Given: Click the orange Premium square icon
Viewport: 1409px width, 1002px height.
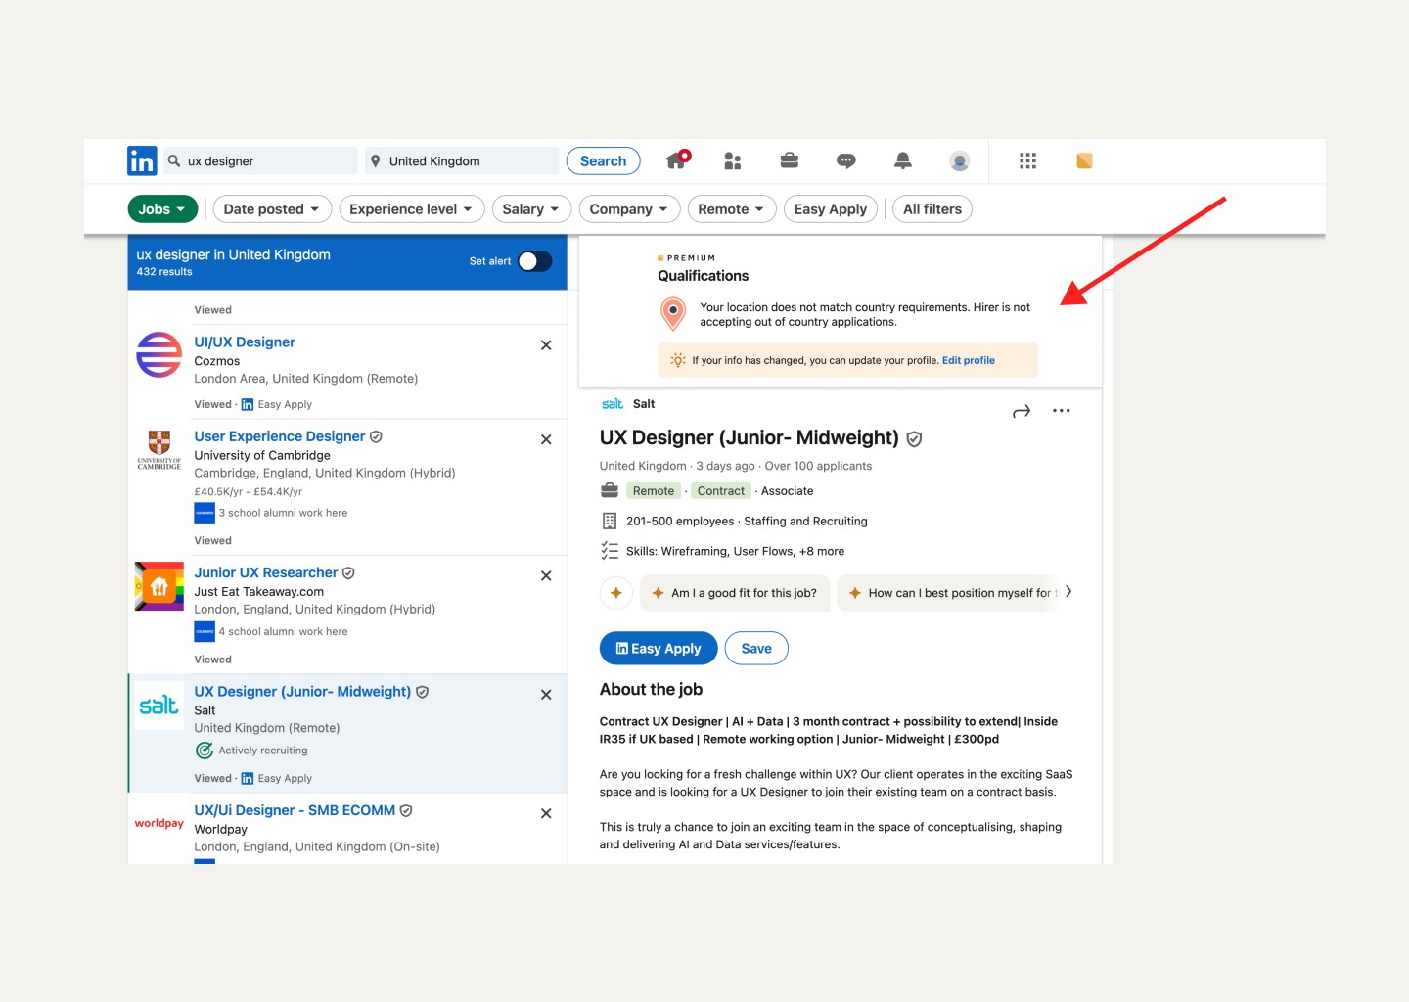Looking at the screenshot, I should (x=1084, y=161).
